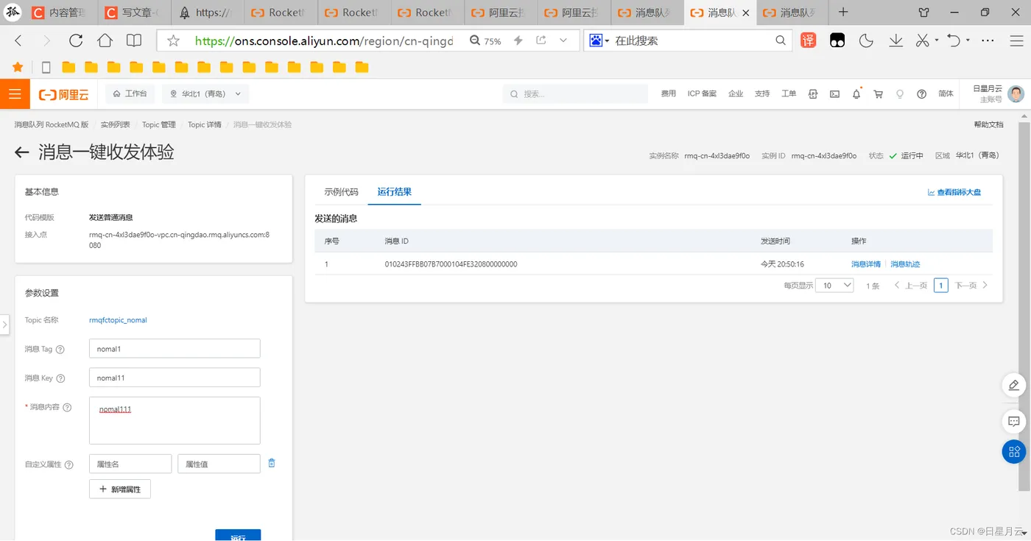
Task: Click the light bulb icon in the header
Action: pyautogui.click(x=899, y=94)
